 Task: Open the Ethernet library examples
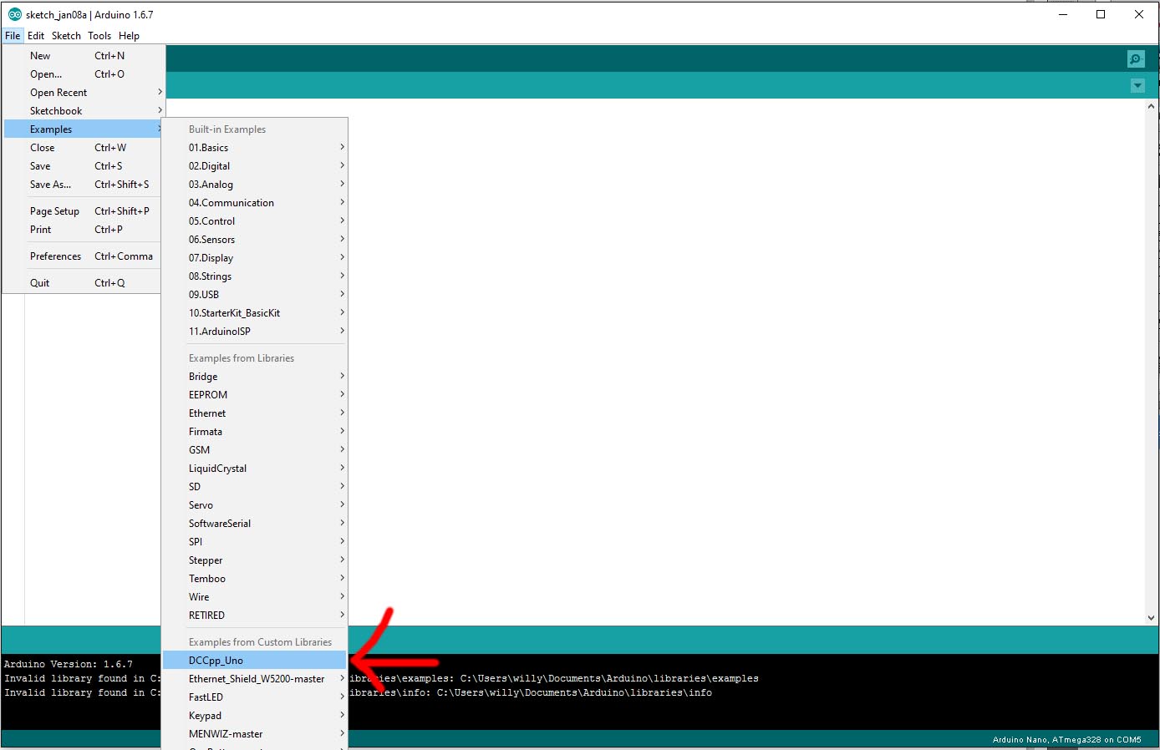(254, 413)
